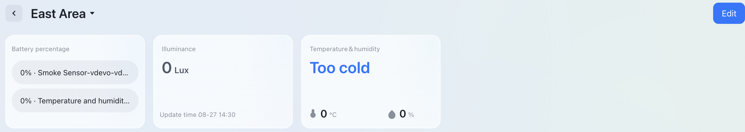
Task: Click the thermometer icon
Action: (313, 114)
